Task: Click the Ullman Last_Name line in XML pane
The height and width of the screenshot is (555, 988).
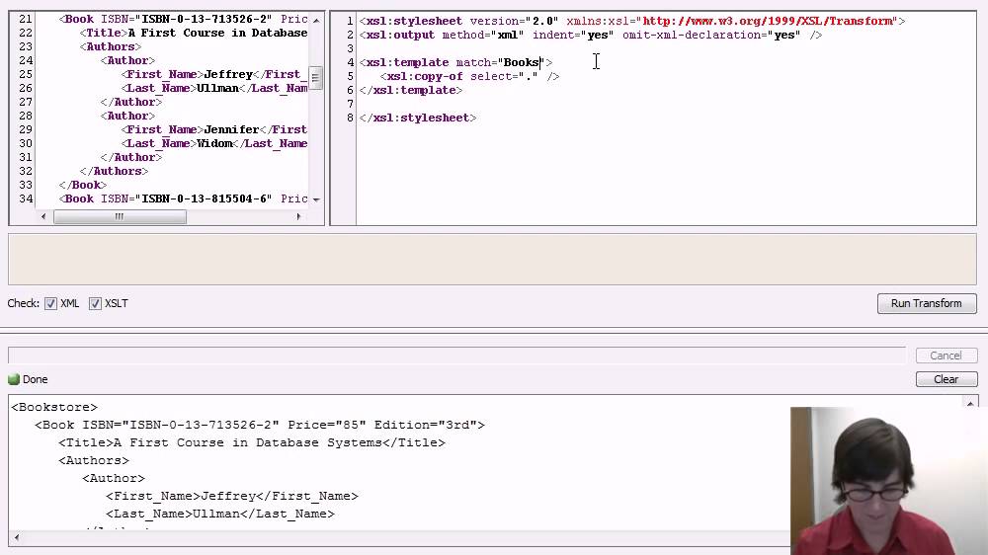Action: pos(214,88)
